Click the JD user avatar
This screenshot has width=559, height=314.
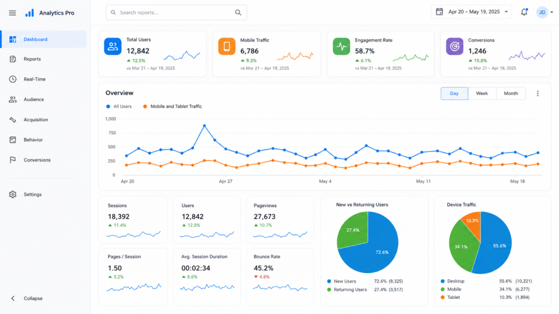pyautogui.click(x=542, y=13)
